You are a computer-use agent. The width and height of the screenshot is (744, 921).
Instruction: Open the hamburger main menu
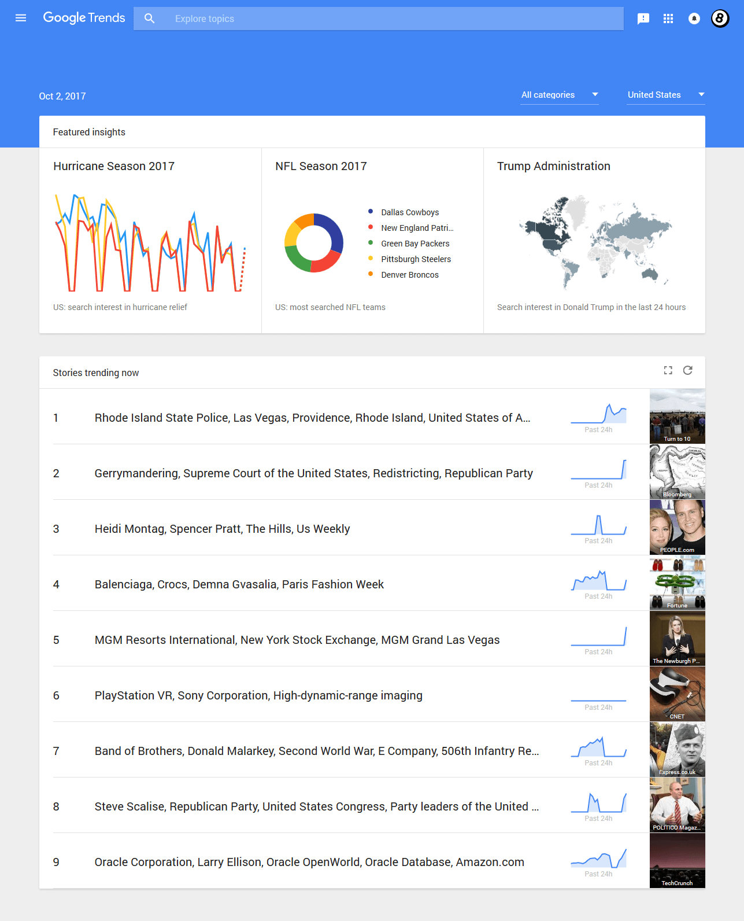21,18
